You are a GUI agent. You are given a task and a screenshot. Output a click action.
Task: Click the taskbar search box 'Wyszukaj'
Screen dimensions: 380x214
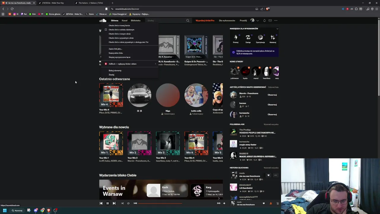pyautogui.click(x=17, y=210)
